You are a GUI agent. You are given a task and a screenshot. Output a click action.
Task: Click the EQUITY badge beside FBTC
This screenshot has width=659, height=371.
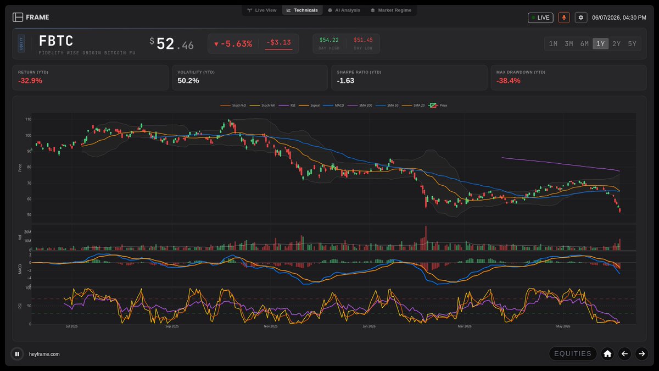(x=21, y=43)
